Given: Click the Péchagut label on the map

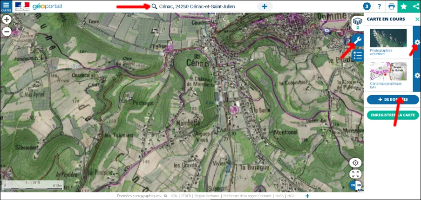Looking at the screenshot, I should click(x=143, y=103).
